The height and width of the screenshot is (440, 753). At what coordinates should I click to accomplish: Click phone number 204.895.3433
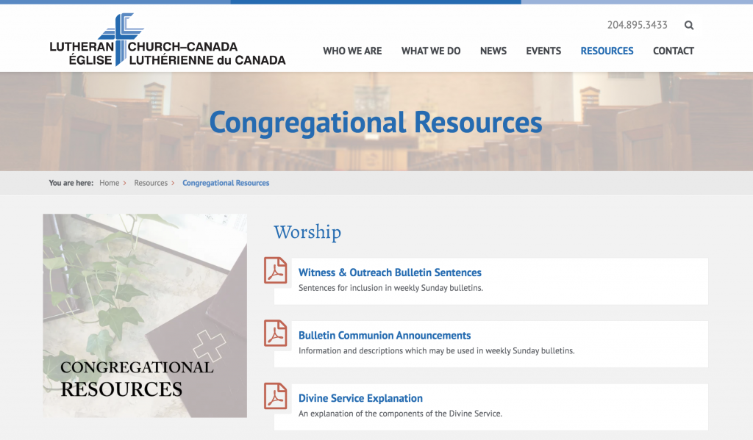pyautogui.click(x=638, y=25)
